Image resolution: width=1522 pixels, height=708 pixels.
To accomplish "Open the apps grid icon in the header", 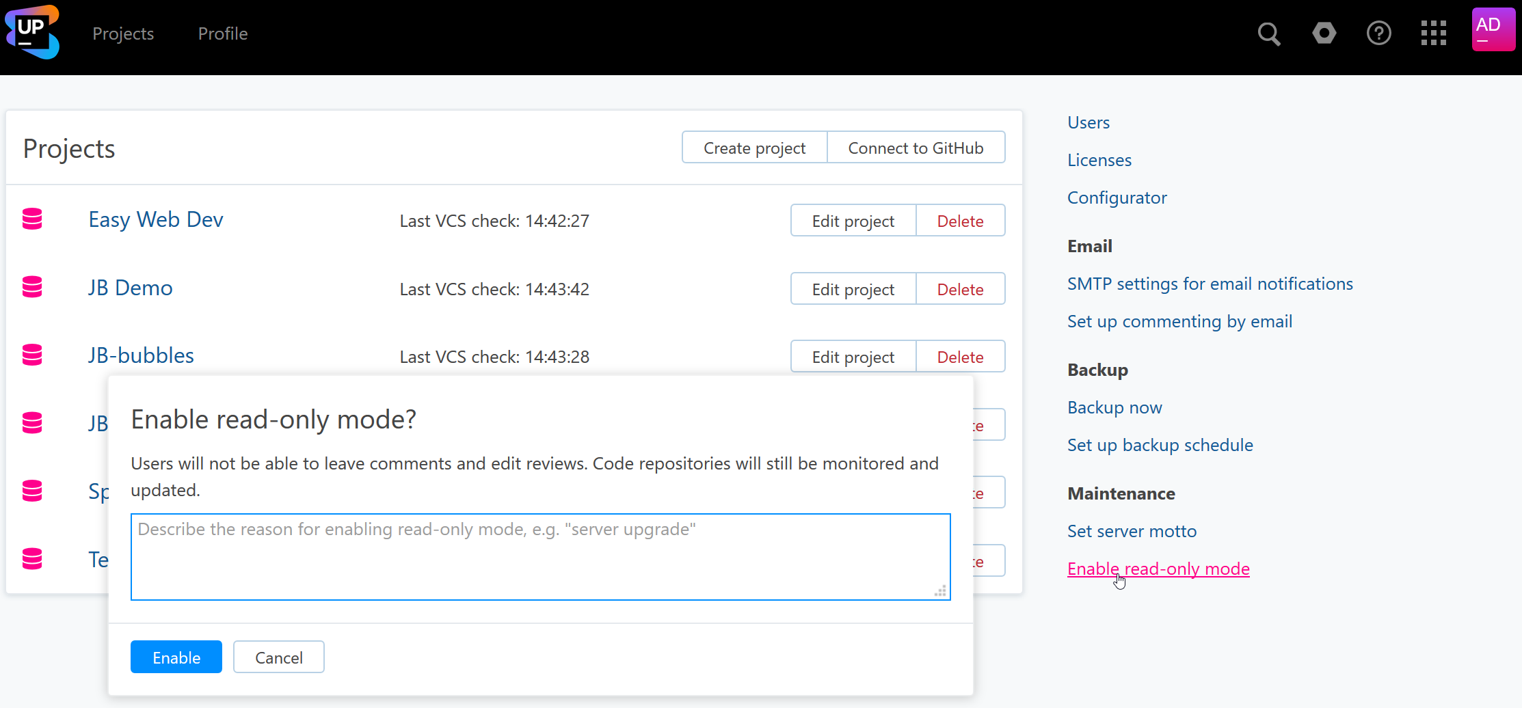I will pyautogui.click(x=1434, y=32).
